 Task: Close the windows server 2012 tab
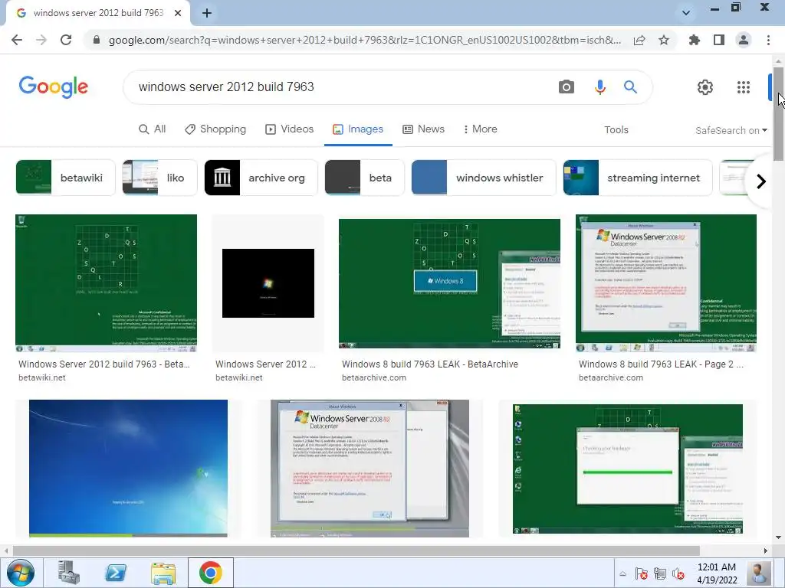(178, 13)
